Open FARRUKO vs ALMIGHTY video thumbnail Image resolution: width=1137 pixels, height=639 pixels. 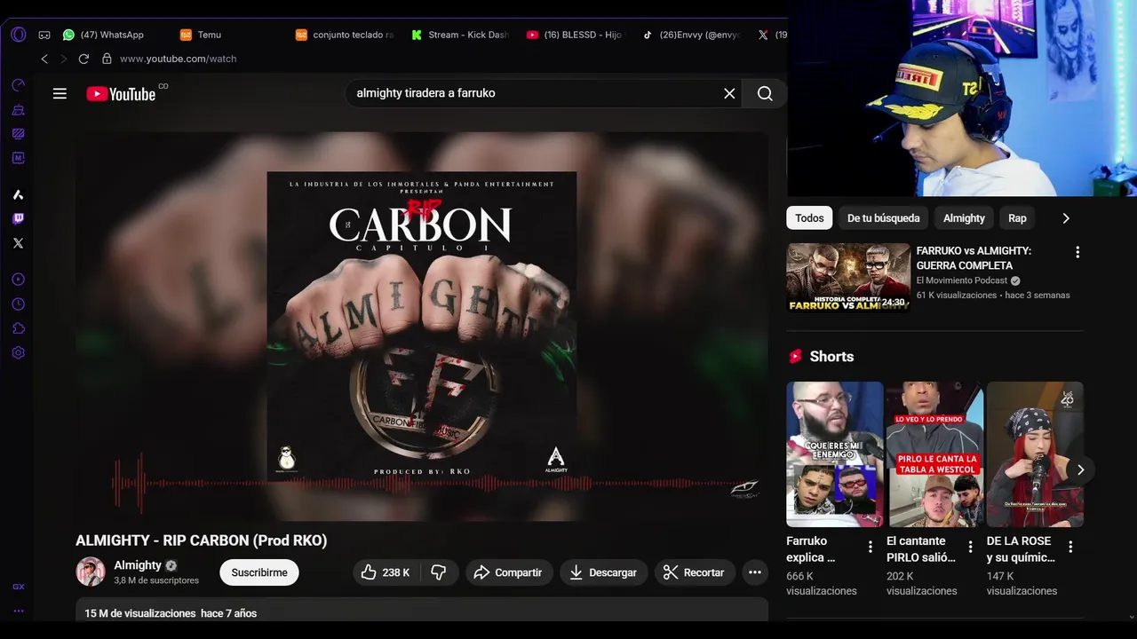(x=848, y=278)
